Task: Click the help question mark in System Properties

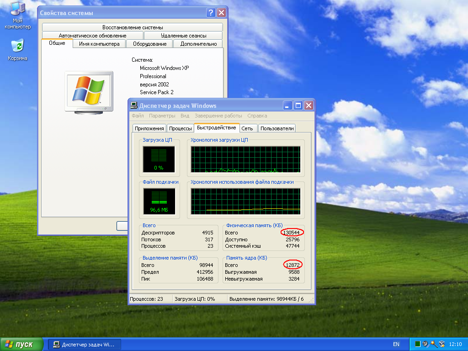Action: tap(211, 12)
